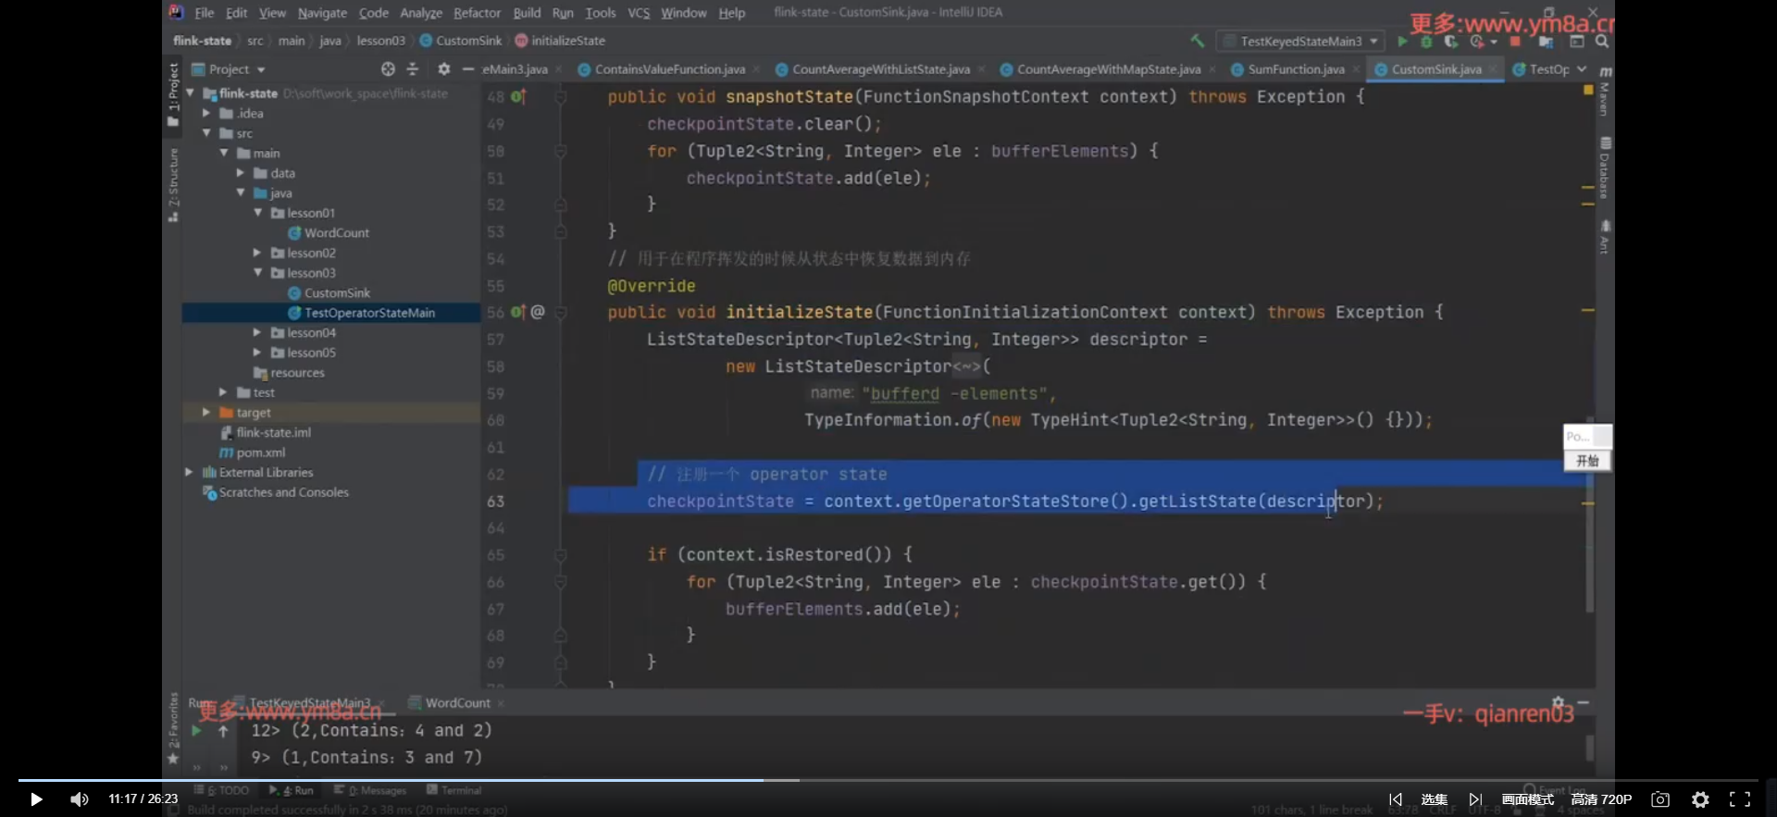
Task: Open the Database tool window
Action: point(1605,168)
